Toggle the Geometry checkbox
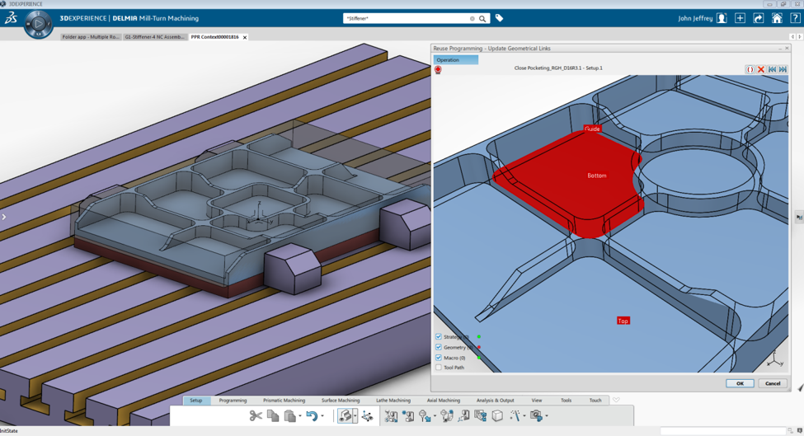This screenshot has width=804, height=436. point(439,348)
